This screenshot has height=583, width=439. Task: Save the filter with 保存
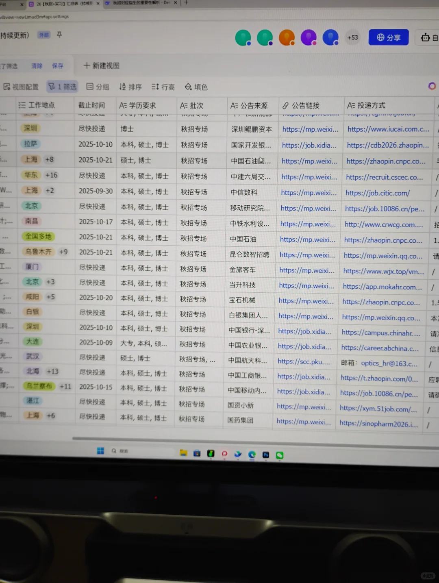point(58,66)
